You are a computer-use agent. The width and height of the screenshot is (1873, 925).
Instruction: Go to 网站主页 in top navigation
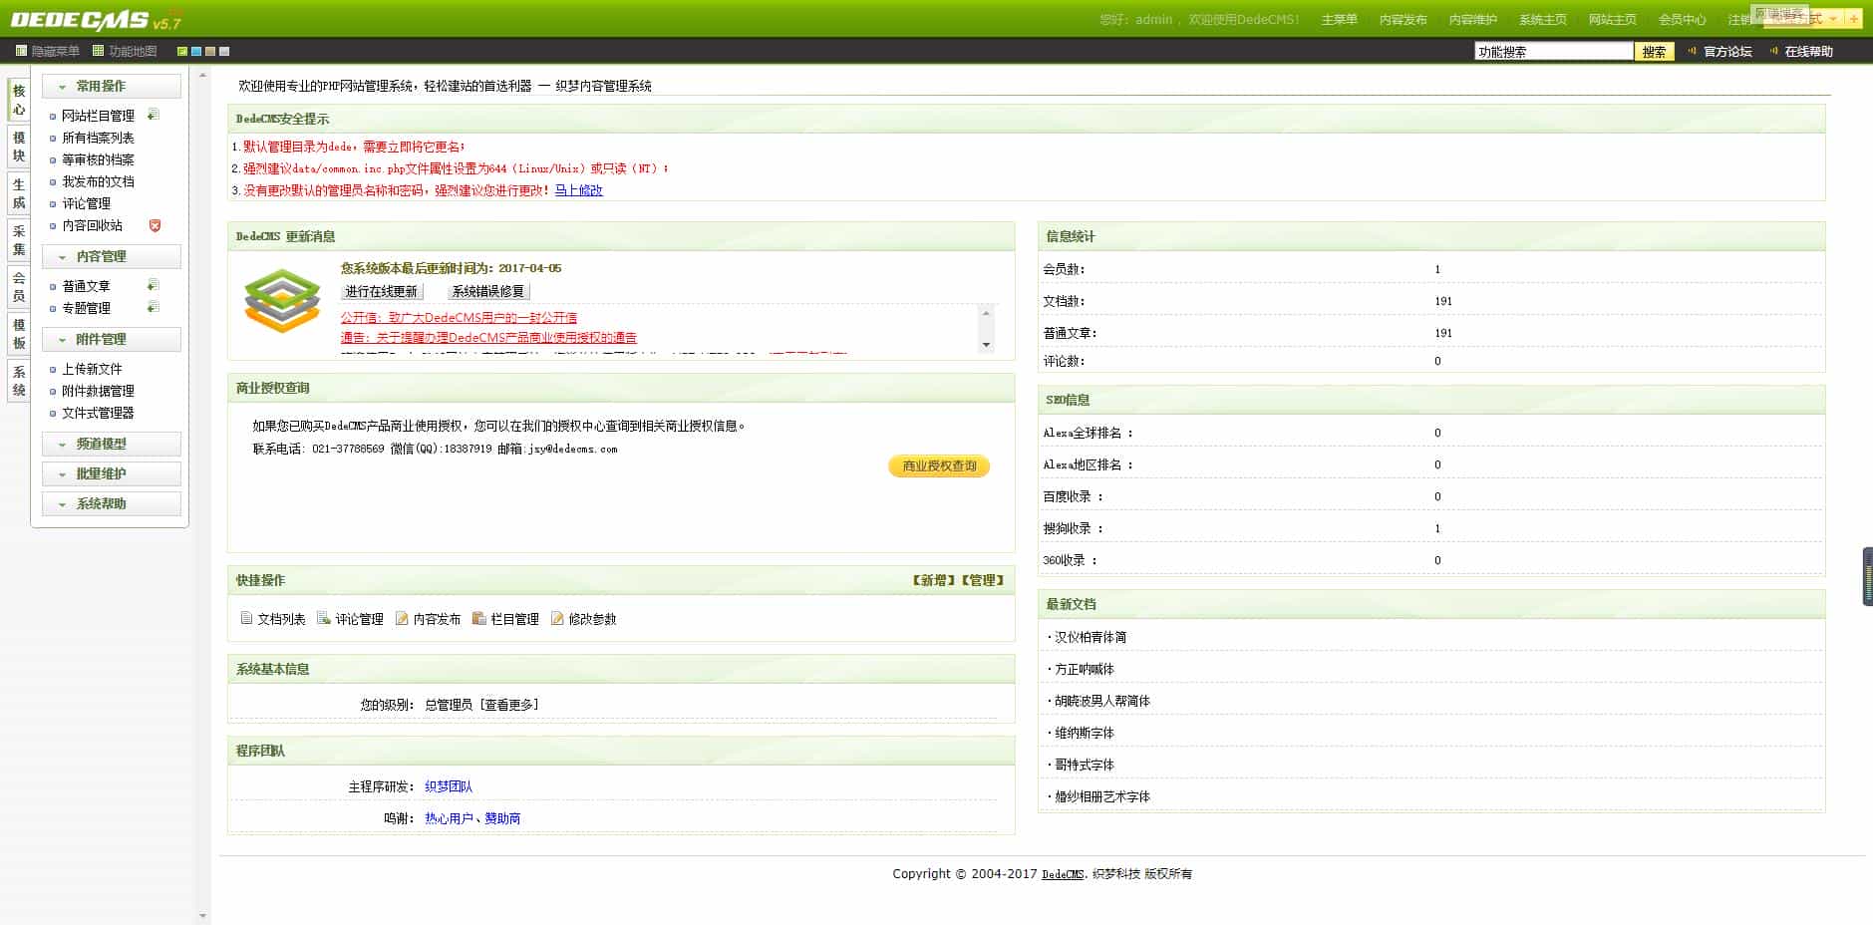point(1612,20)
